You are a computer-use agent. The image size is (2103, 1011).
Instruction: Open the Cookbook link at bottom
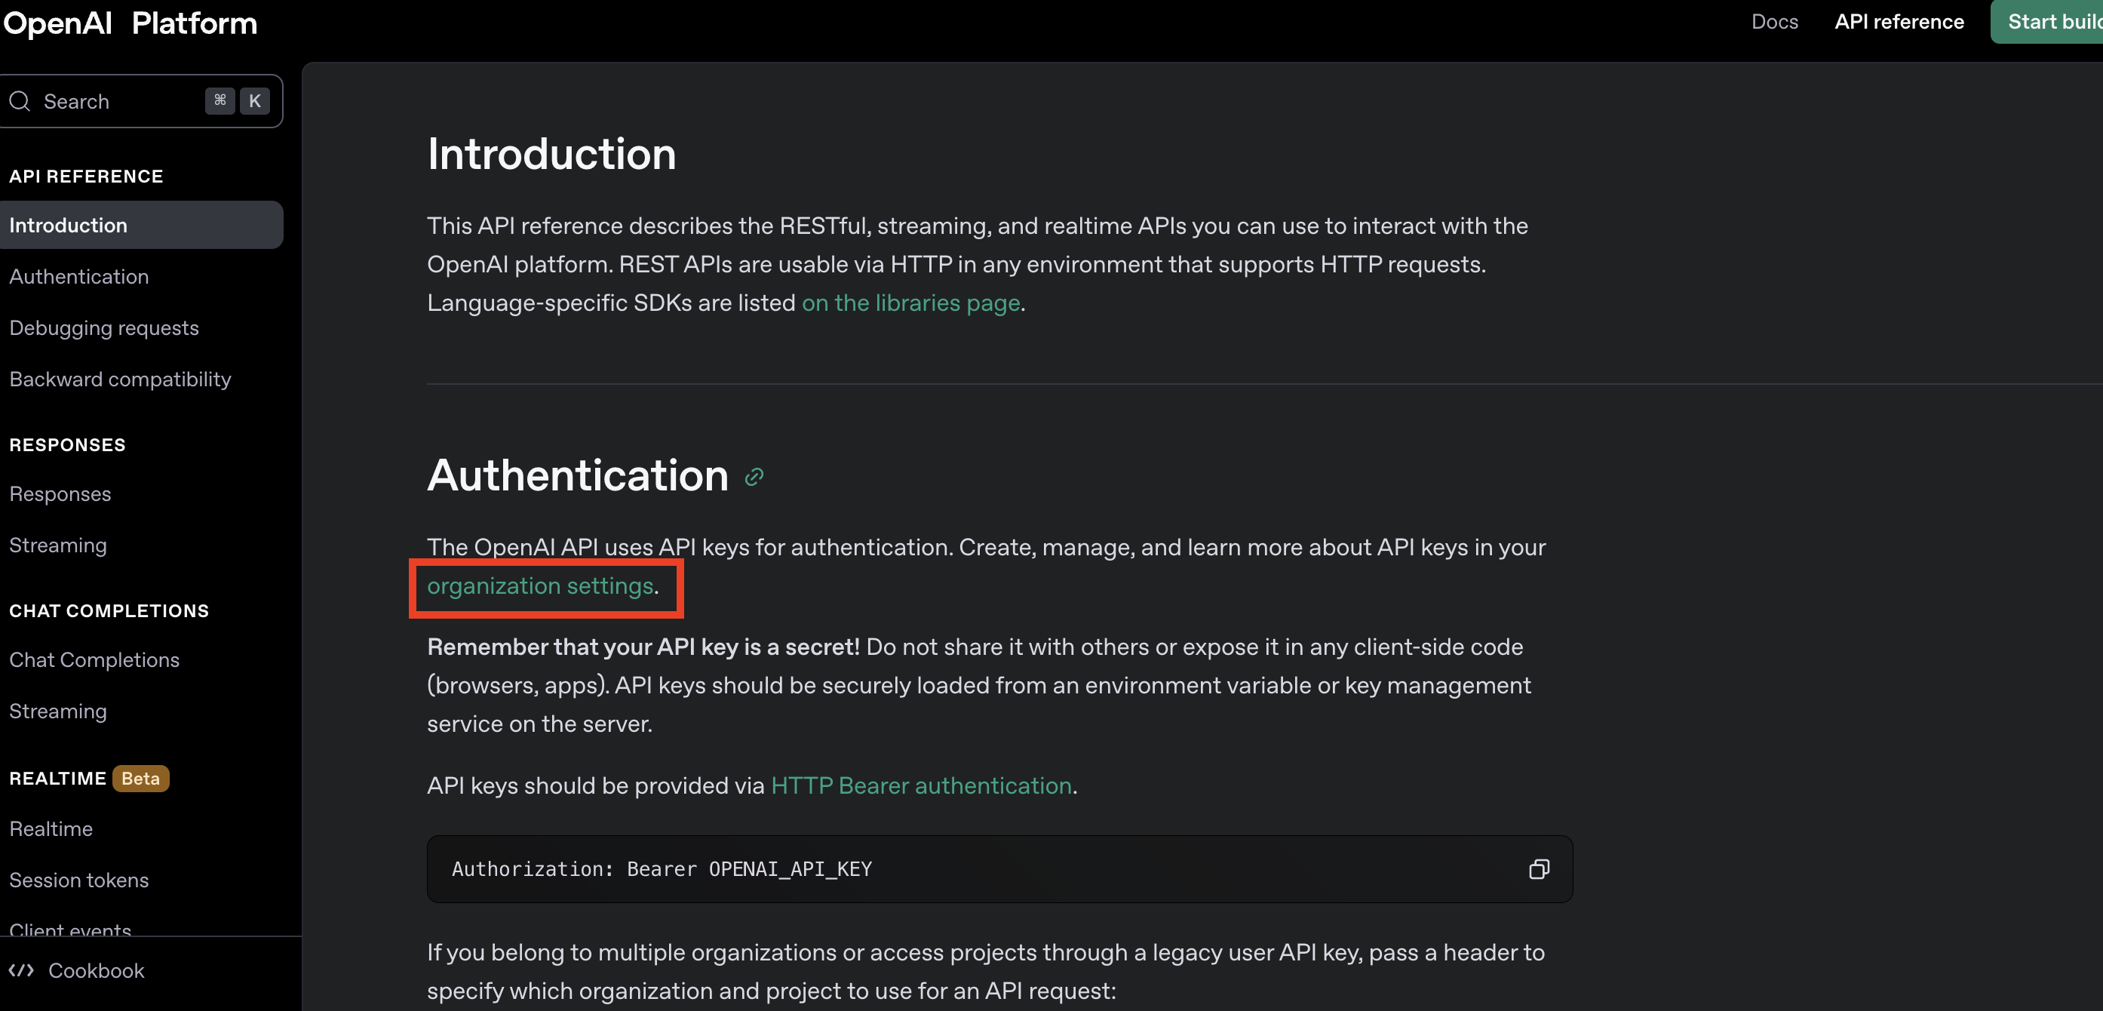tap(96, 970)
